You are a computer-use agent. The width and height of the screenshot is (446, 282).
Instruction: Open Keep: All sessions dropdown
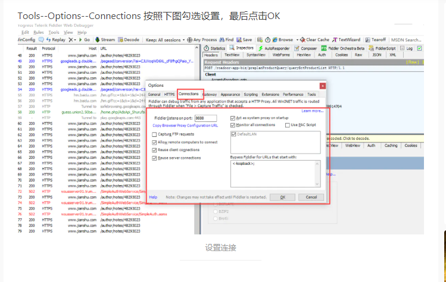coord(166,40)
